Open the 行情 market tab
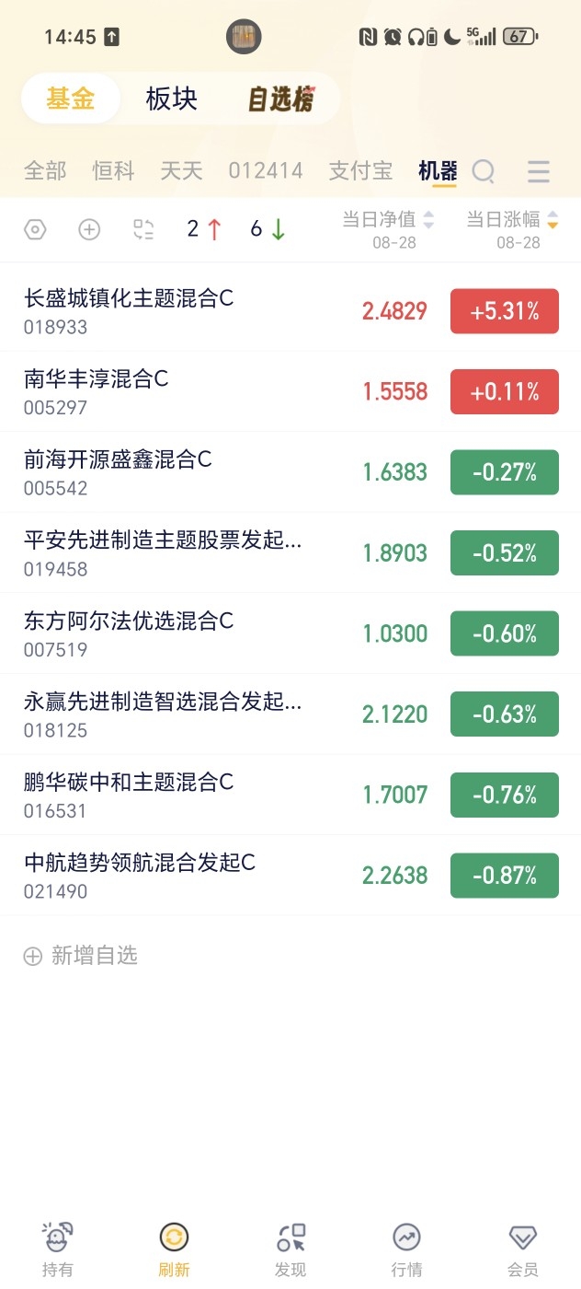The image size is (581, 1289). tap(406, 1249)
